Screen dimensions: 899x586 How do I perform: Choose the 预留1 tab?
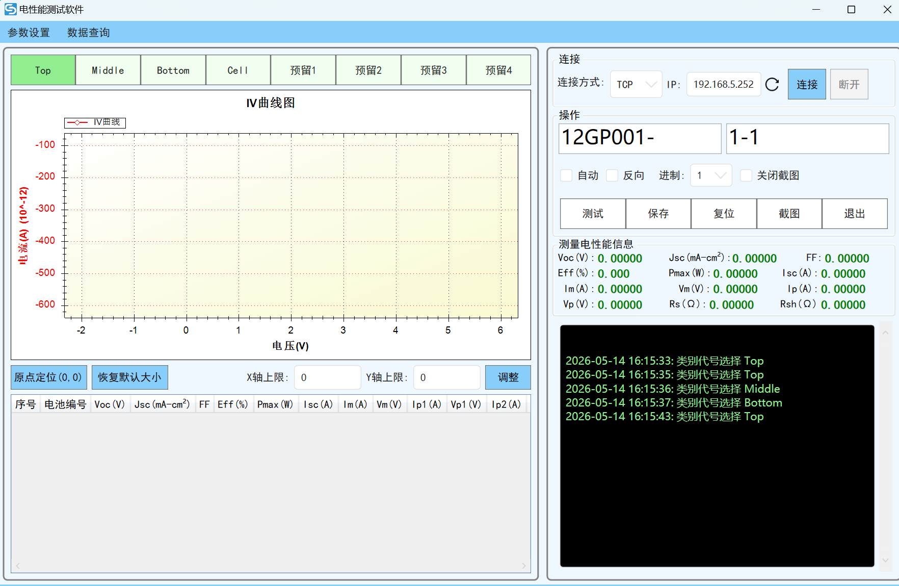303,70
